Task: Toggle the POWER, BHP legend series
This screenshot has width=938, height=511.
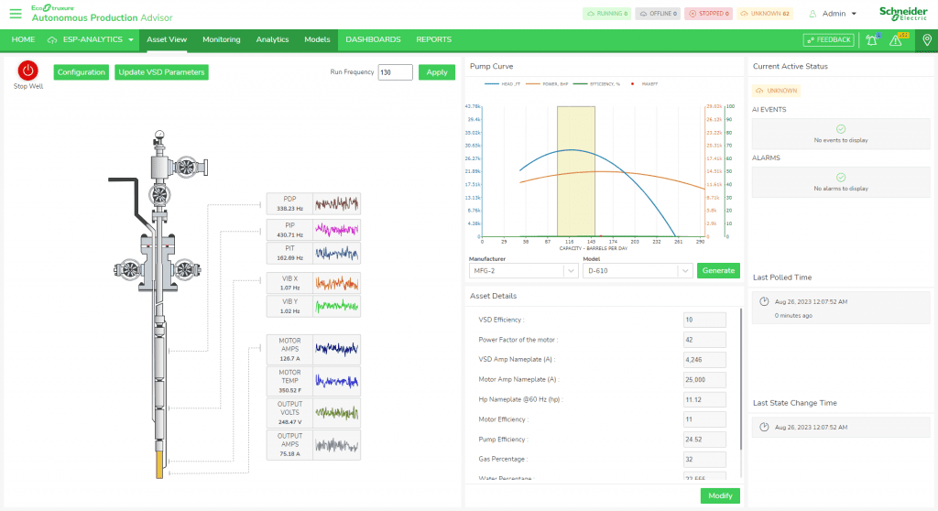Action: pos(550,83)
